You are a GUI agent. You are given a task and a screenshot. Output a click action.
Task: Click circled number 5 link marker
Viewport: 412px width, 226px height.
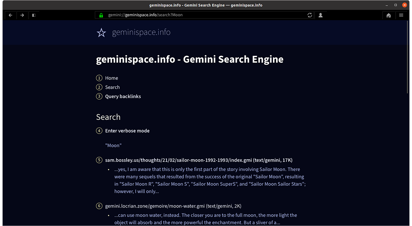tap(99, 160)
